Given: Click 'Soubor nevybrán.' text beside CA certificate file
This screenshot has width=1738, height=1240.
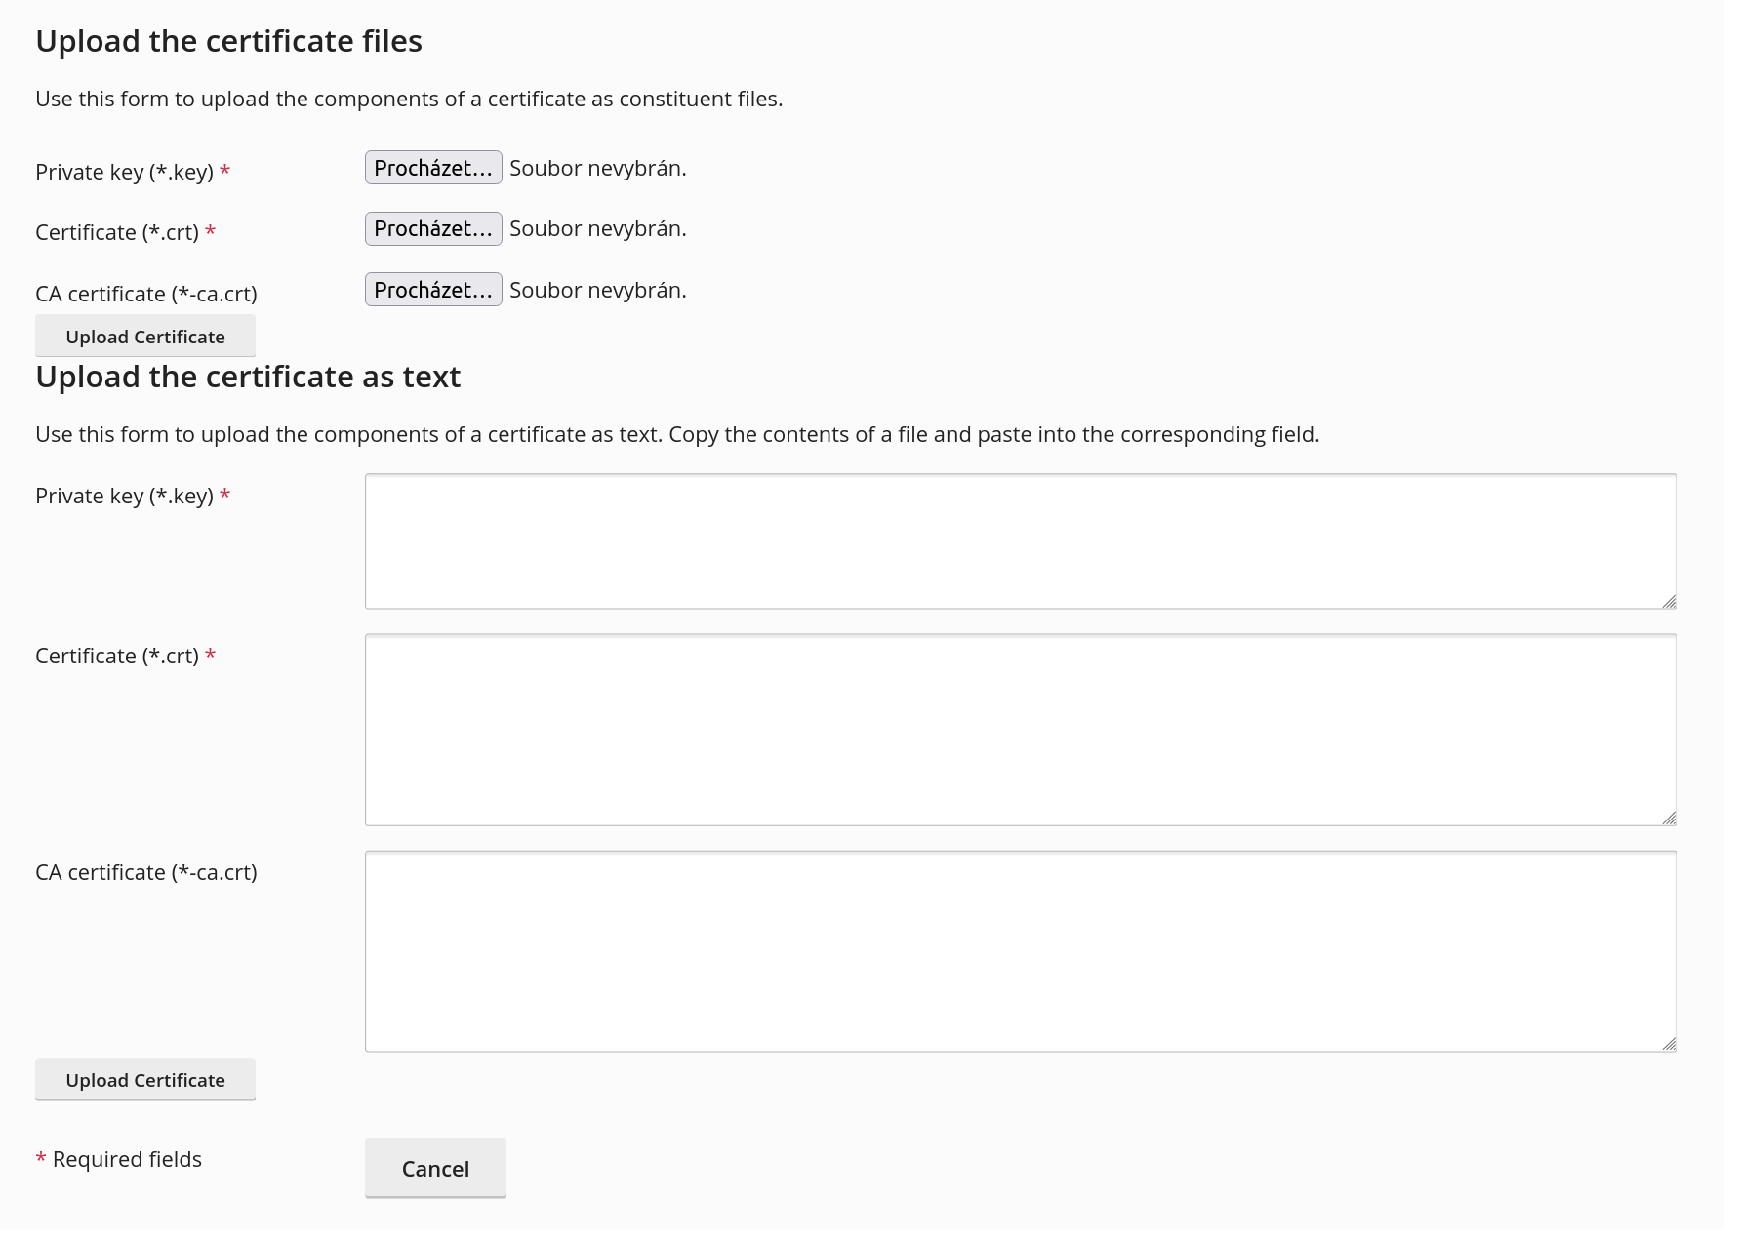Looking at the screenshot, I should pyautogui.click(x=597, y=290).
